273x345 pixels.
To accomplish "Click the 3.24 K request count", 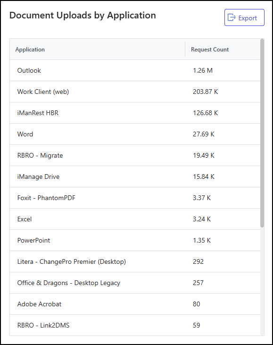I will pyautogui.click(x=202, y=219).
